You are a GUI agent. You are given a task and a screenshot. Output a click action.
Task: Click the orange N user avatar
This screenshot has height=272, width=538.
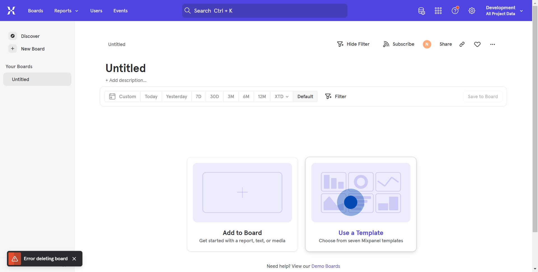pyautogui.click(x=427, y=44)
